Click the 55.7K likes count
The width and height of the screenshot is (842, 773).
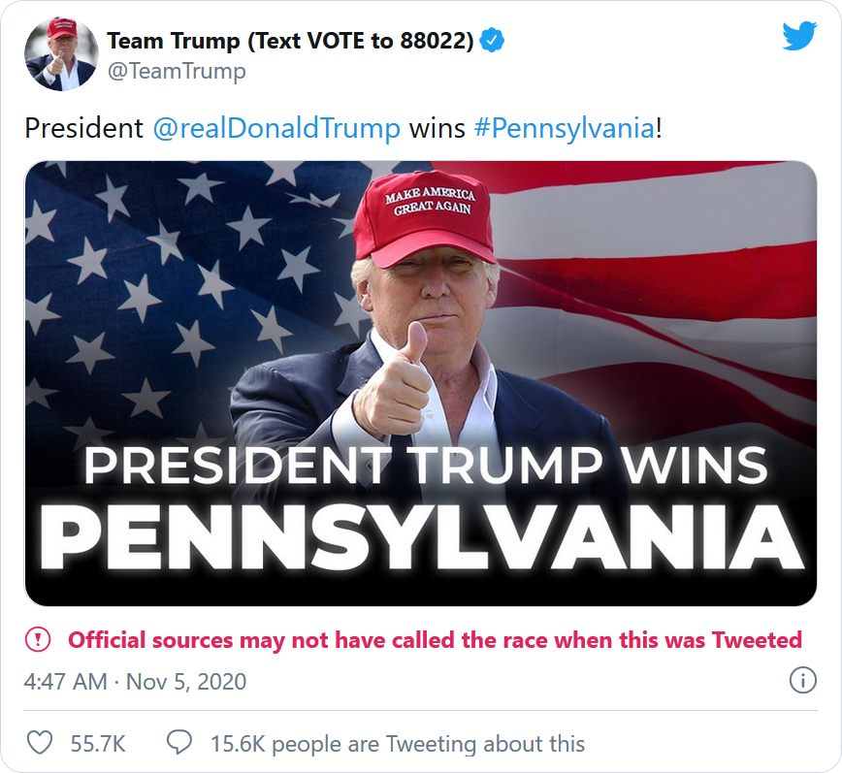pyautogui.click(x=97, y=744)
